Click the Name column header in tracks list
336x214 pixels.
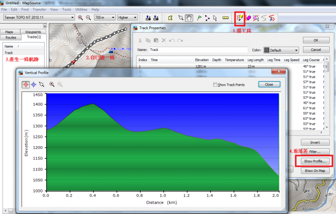pyautogui.click(x=24, y=46)
